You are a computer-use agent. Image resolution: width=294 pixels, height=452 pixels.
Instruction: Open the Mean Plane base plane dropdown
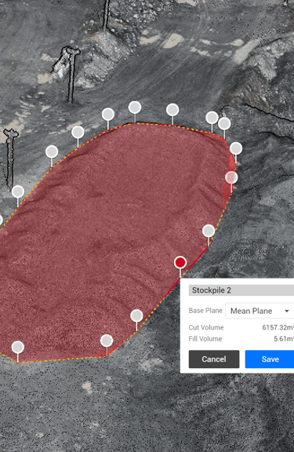point(260,311)
